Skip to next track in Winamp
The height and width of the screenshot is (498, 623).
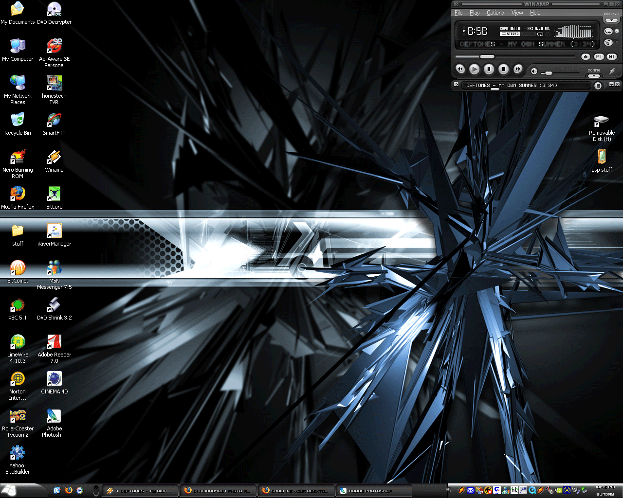pos(518,69)
